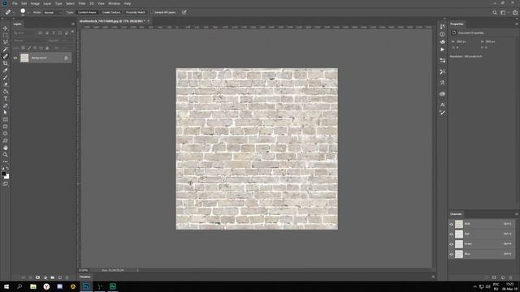Open the Actions panel play icon

click(442, 49)
